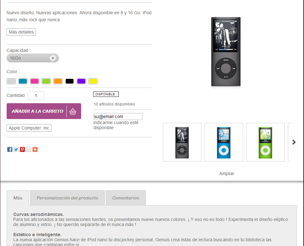Share product on Twitter icon

click(16, 149)
